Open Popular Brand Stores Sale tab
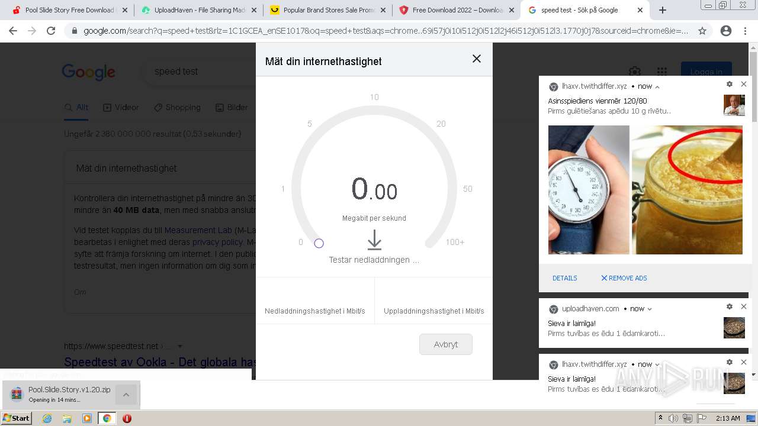 pyautogui.click(x=327, y=10)
